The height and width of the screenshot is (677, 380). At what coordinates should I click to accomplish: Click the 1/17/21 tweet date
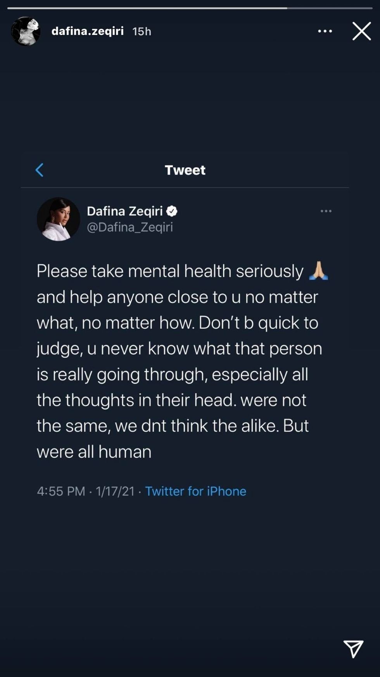click(115, 491)
